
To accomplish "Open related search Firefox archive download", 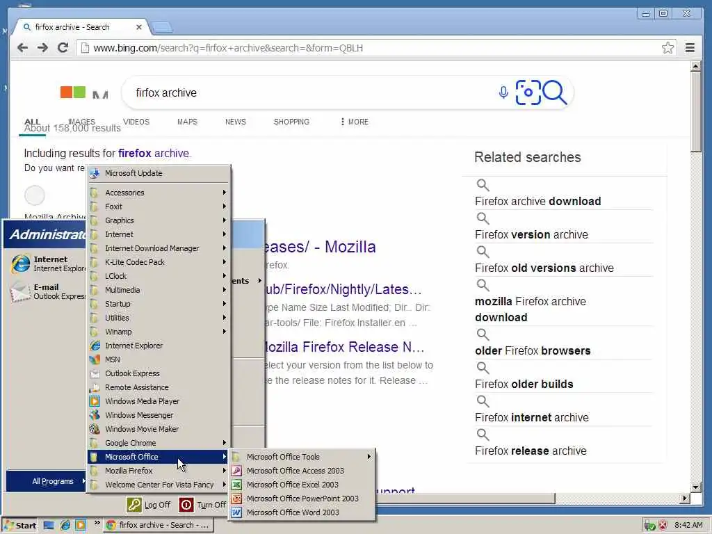I will tap(537, 201).
